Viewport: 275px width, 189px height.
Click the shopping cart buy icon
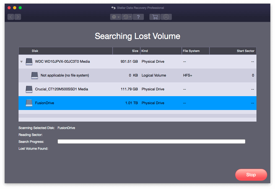tap(155, 17)
